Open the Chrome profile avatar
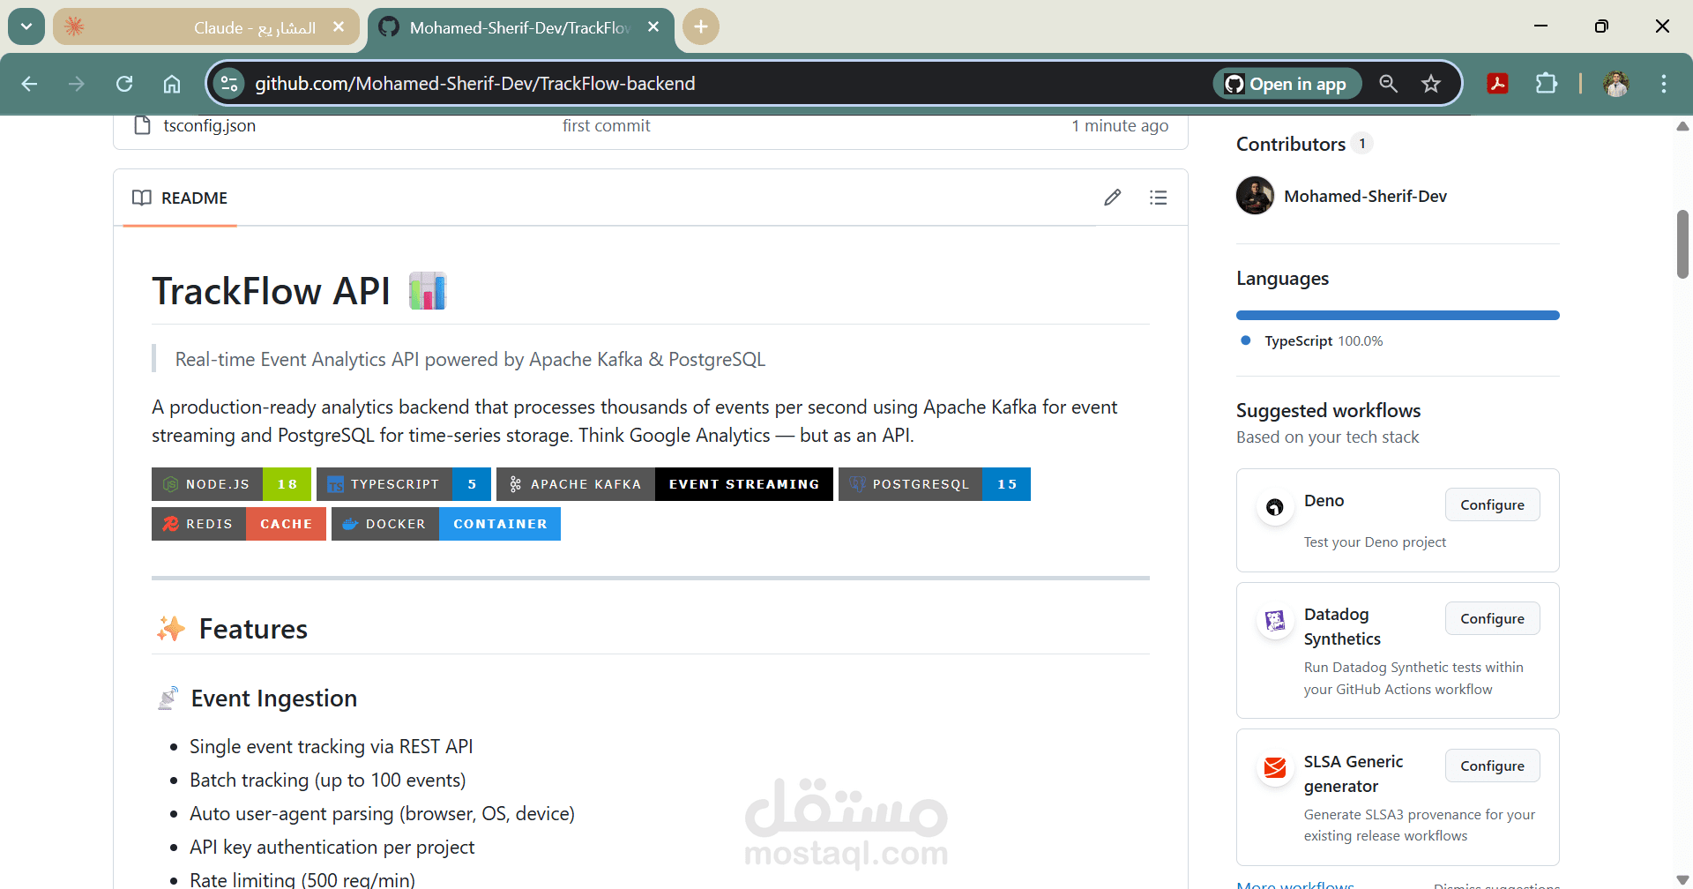1693x889 pixels. point(1616,84)
